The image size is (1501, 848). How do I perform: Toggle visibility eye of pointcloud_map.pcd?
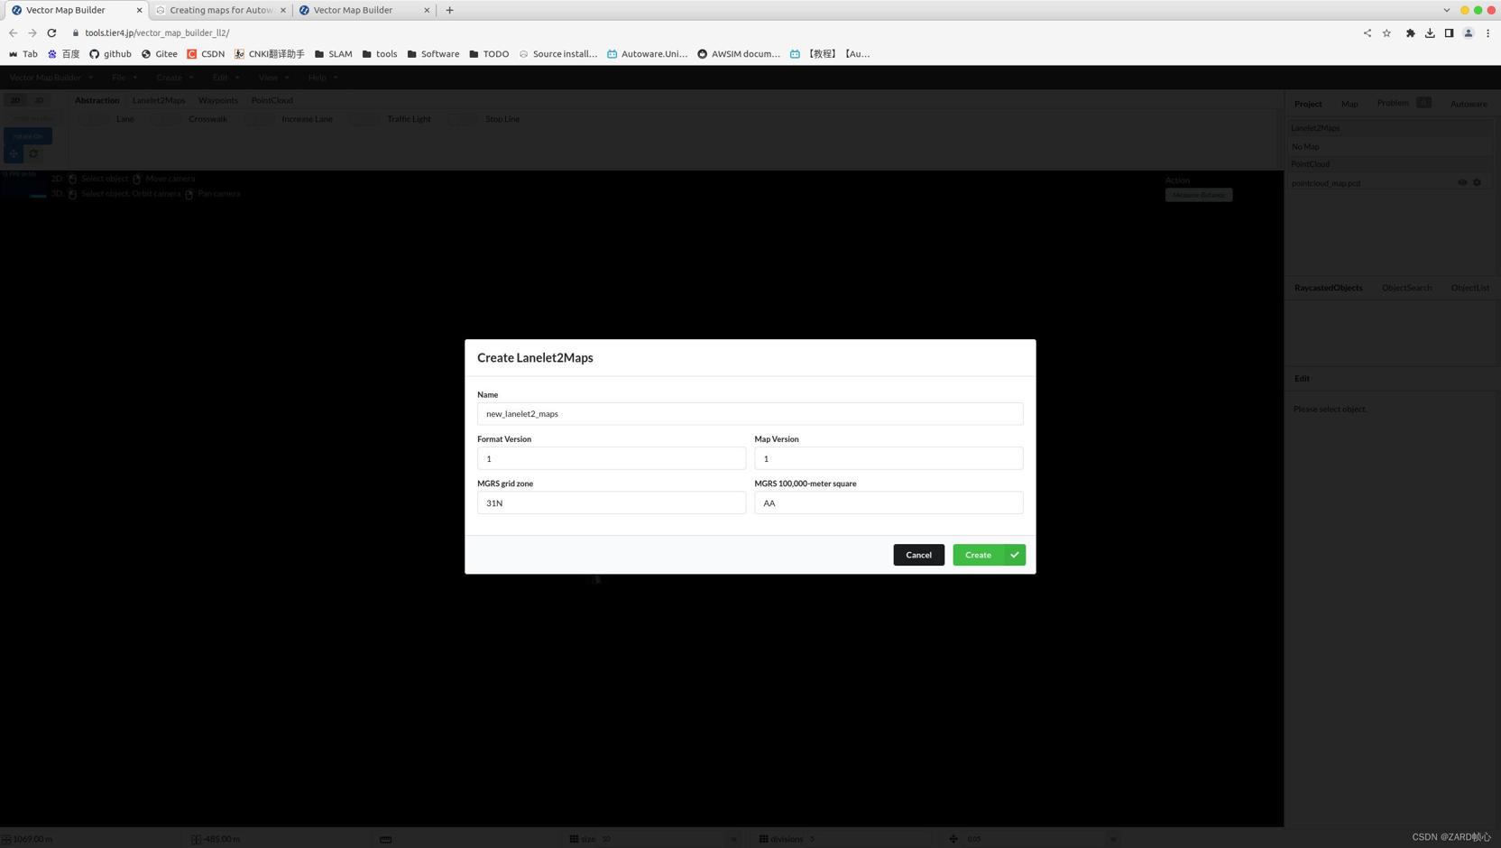1462,183
